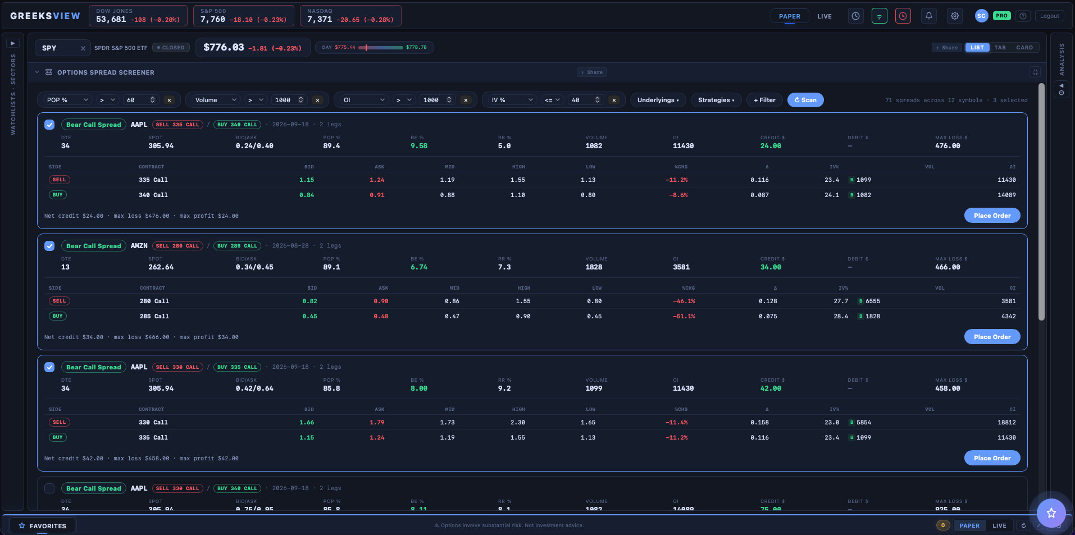Remove the IV % filter with its X
Screen dimensions: 1075x535
point(614,100)
